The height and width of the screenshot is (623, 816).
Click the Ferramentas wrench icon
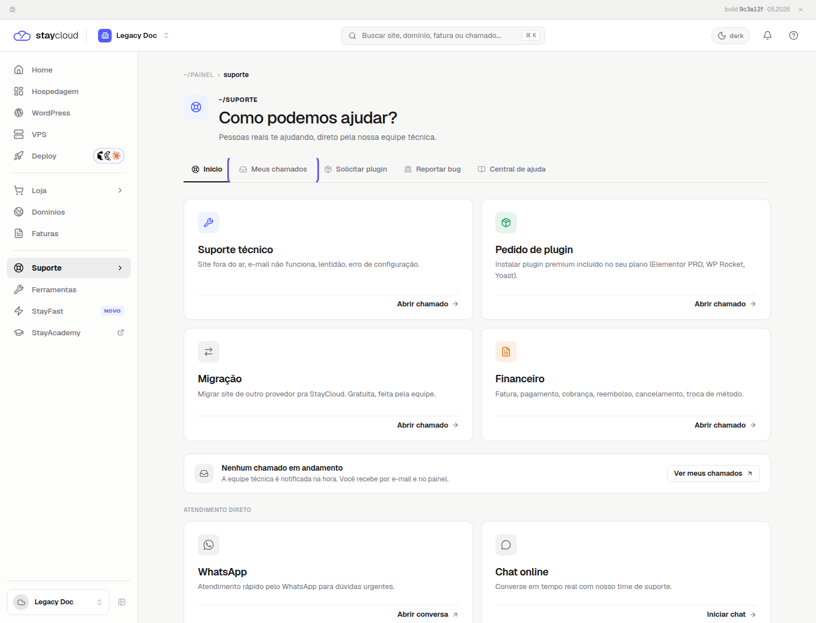19,289
